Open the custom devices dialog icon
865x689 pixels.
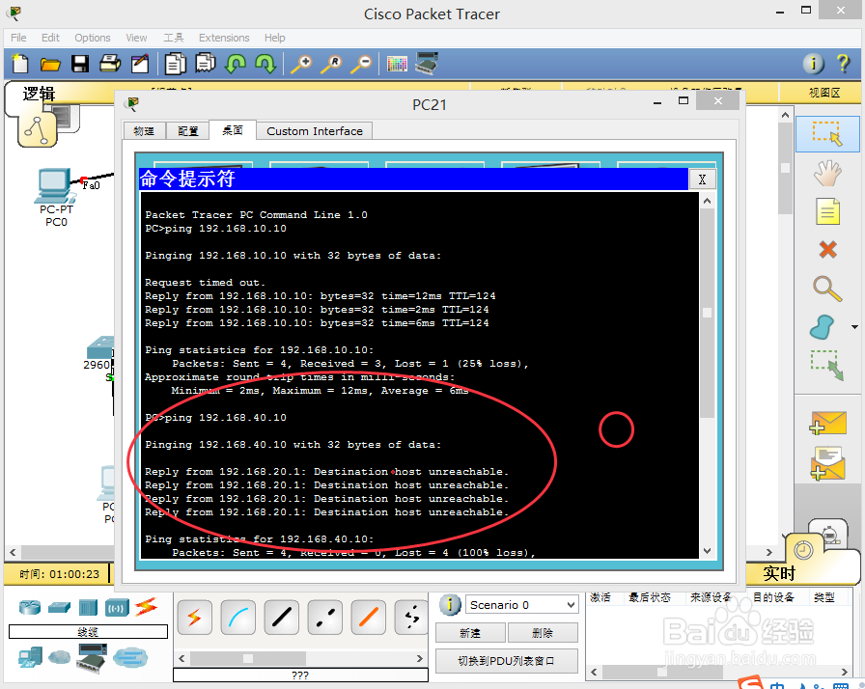(427, 64)
